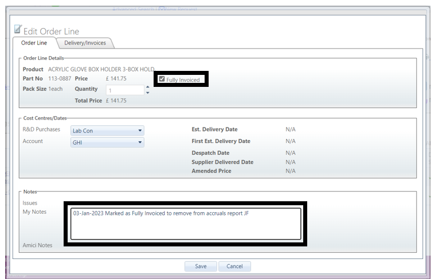Click into the My Notes text box
The image size is (431, 279).
pos(186,224)
